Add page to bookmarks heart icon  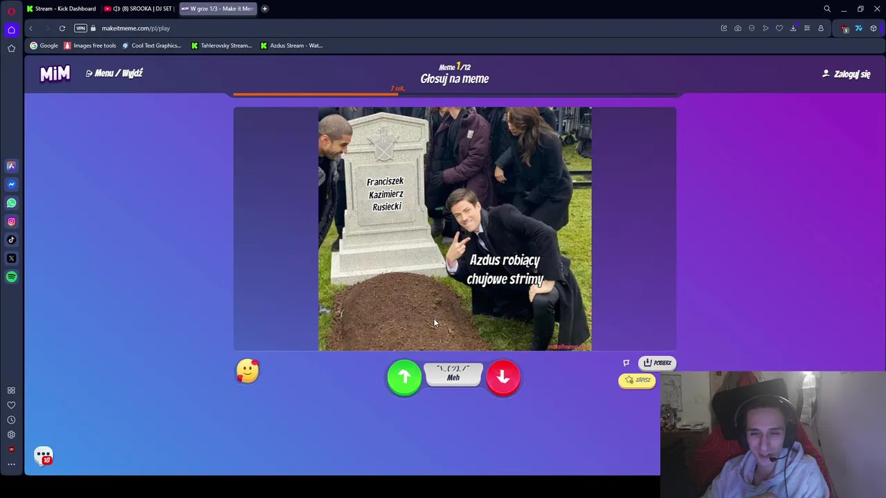779,28
